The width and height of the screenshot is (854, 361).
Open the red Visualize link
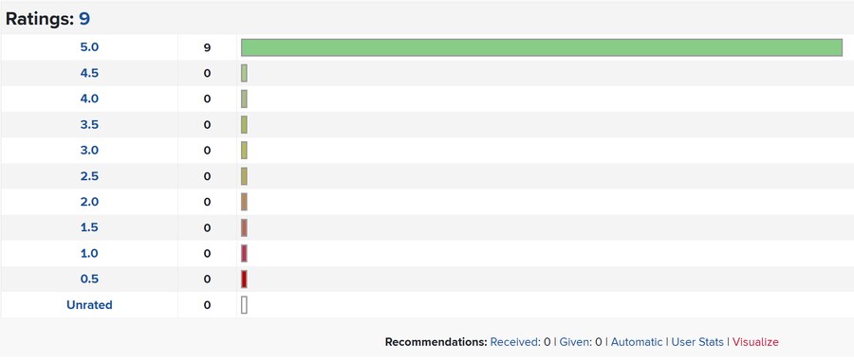755,342
